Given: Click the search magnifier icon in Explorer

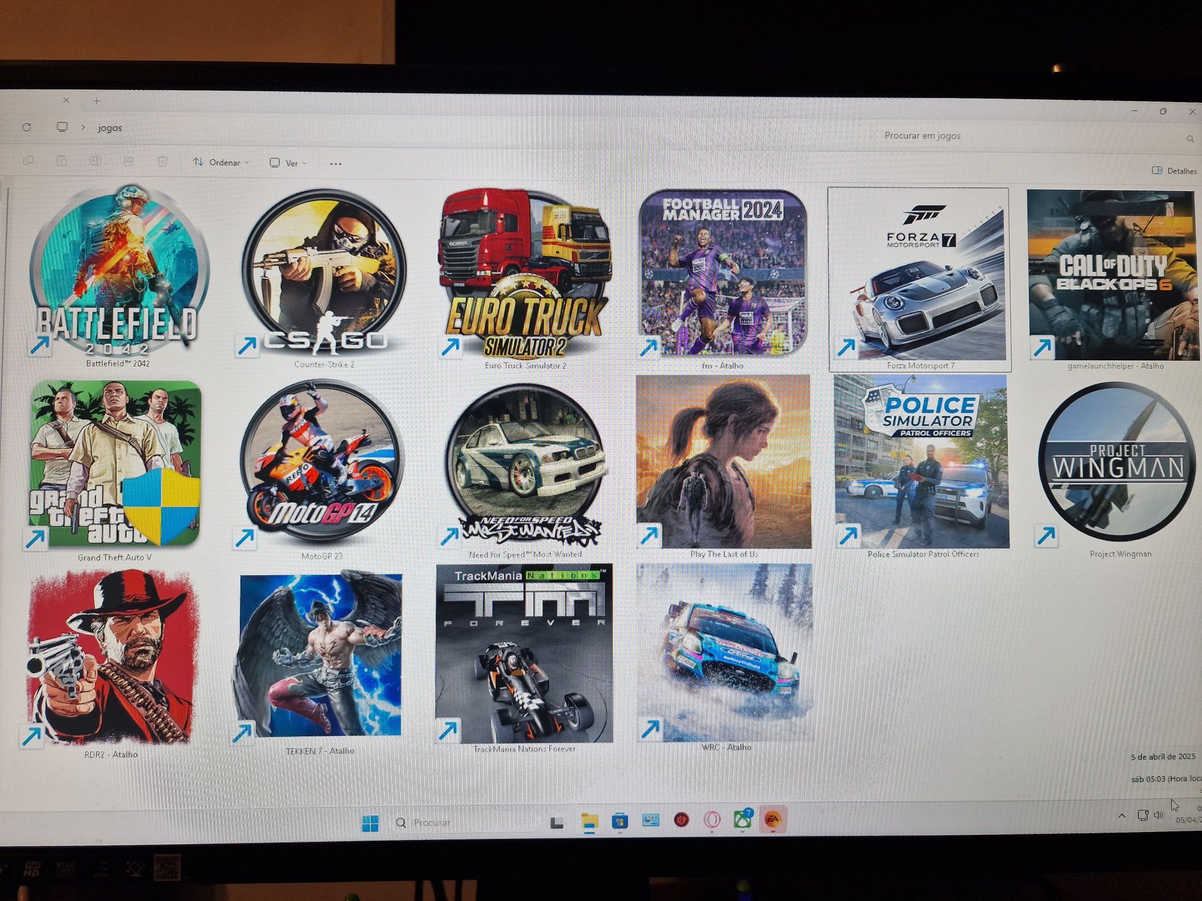Looking at the screenshot, I should (1190, 139).
